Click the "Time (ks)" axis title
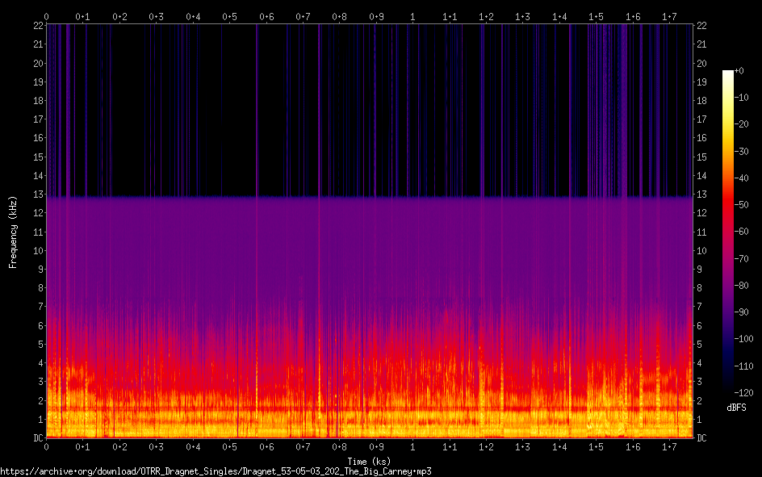 (x=369, y=461)
